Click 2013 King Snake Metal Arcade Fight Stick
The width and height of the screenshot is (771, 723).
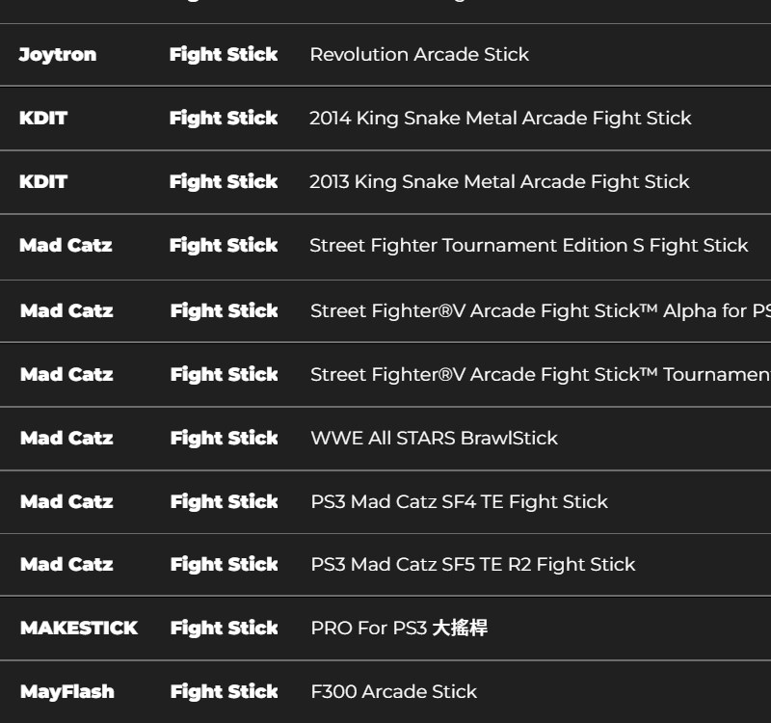click(x=499, y=182)
